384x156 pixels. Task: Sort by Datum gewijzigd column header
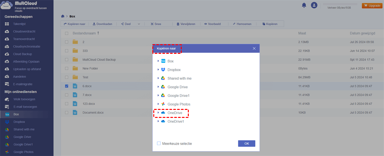pos(363,33)
